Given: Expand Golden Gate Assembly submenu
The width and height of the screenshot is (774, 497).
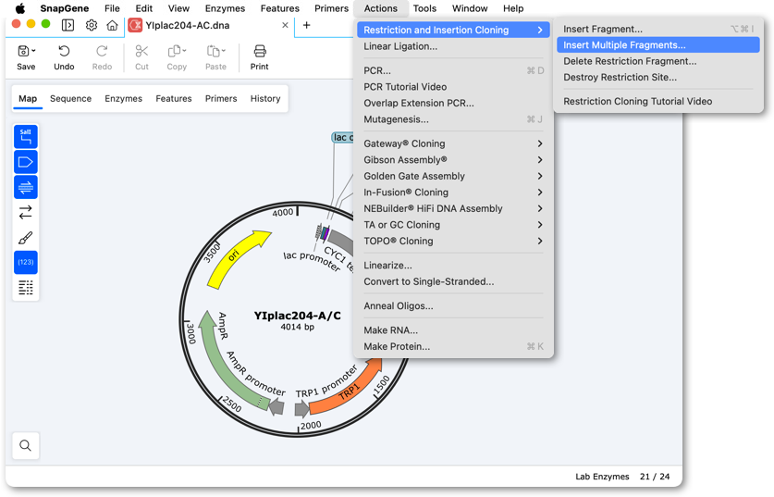Looking at the screenshot, I should pos(453,177).
